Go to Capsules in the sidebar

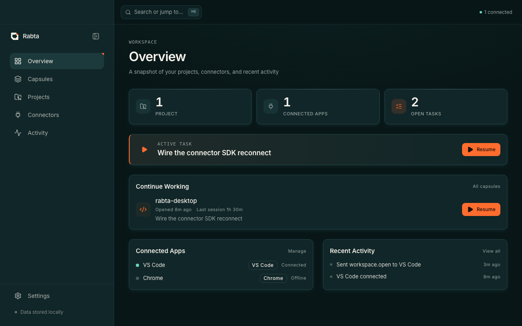pos(57,79)
